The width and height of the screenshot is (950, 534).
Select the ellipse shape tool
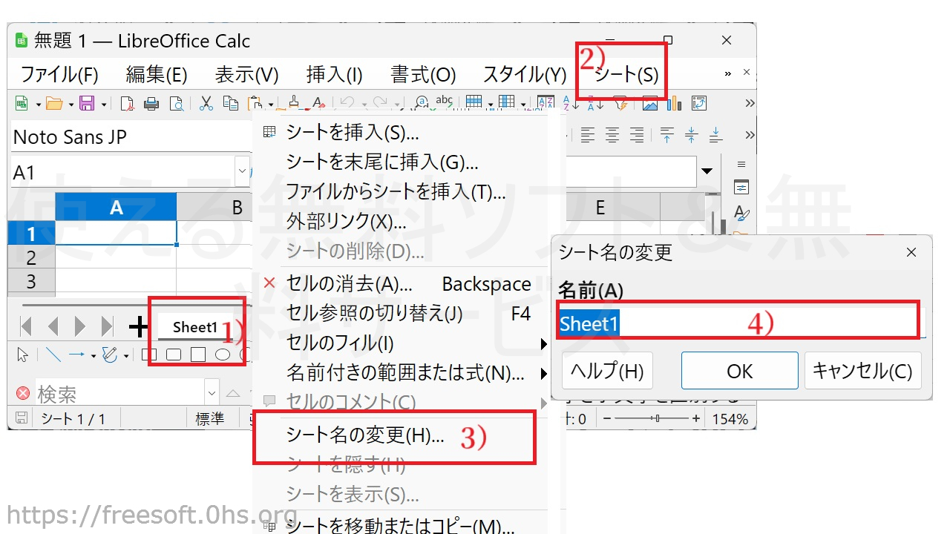[x=222, y=355]
